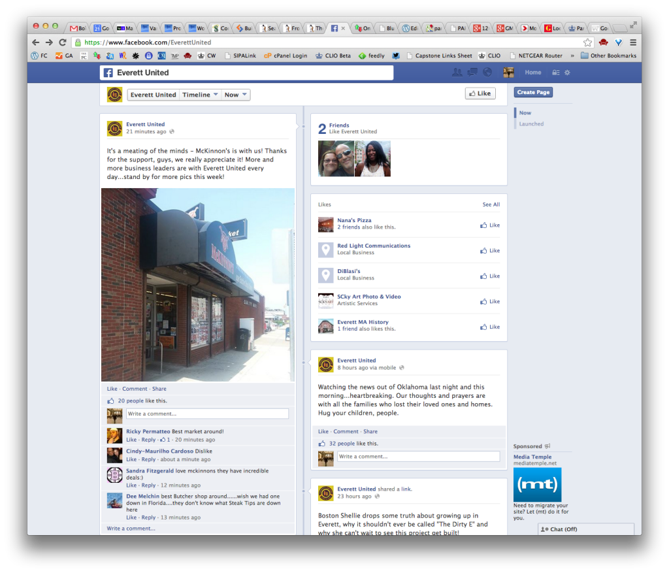
Task: Open the account settings gear icon
Action: click(x=567, y=73)
